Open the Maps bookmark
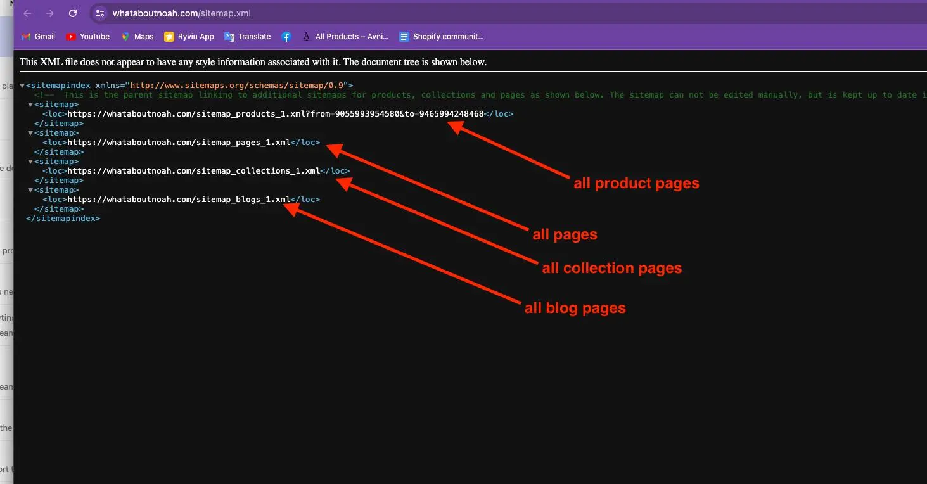 tap(137, 37)
